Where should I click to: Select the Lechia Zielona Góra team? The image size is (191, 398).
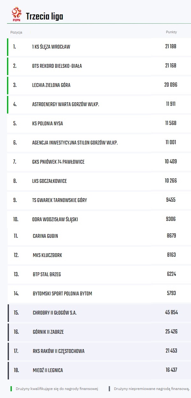(x=51, y=85)
